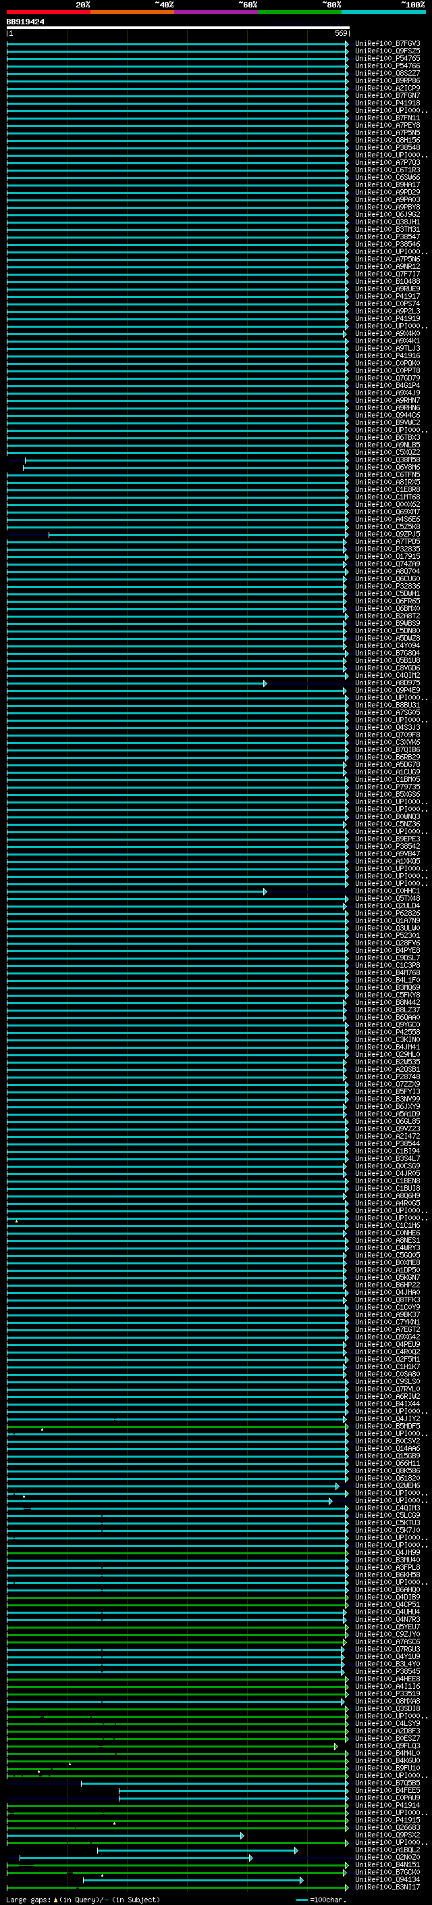Click the alignment bar for UniRef100_Q9PSX2
Viewport: 432px width, 1905px height.
(x=126, y=1835)
